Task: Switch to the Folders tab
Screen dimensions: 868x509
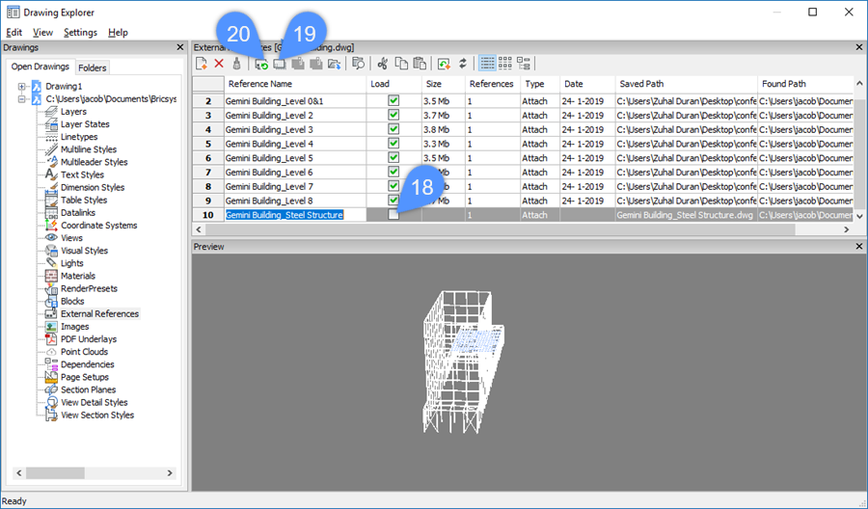Action: point(93,67)
